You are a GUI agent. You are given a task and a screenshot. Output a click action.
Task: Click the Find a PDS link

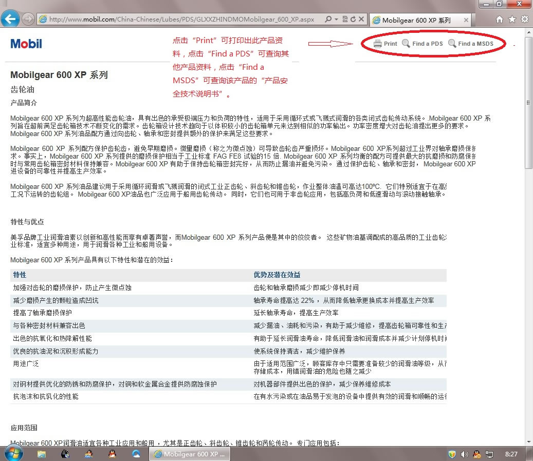pos(422,44)
